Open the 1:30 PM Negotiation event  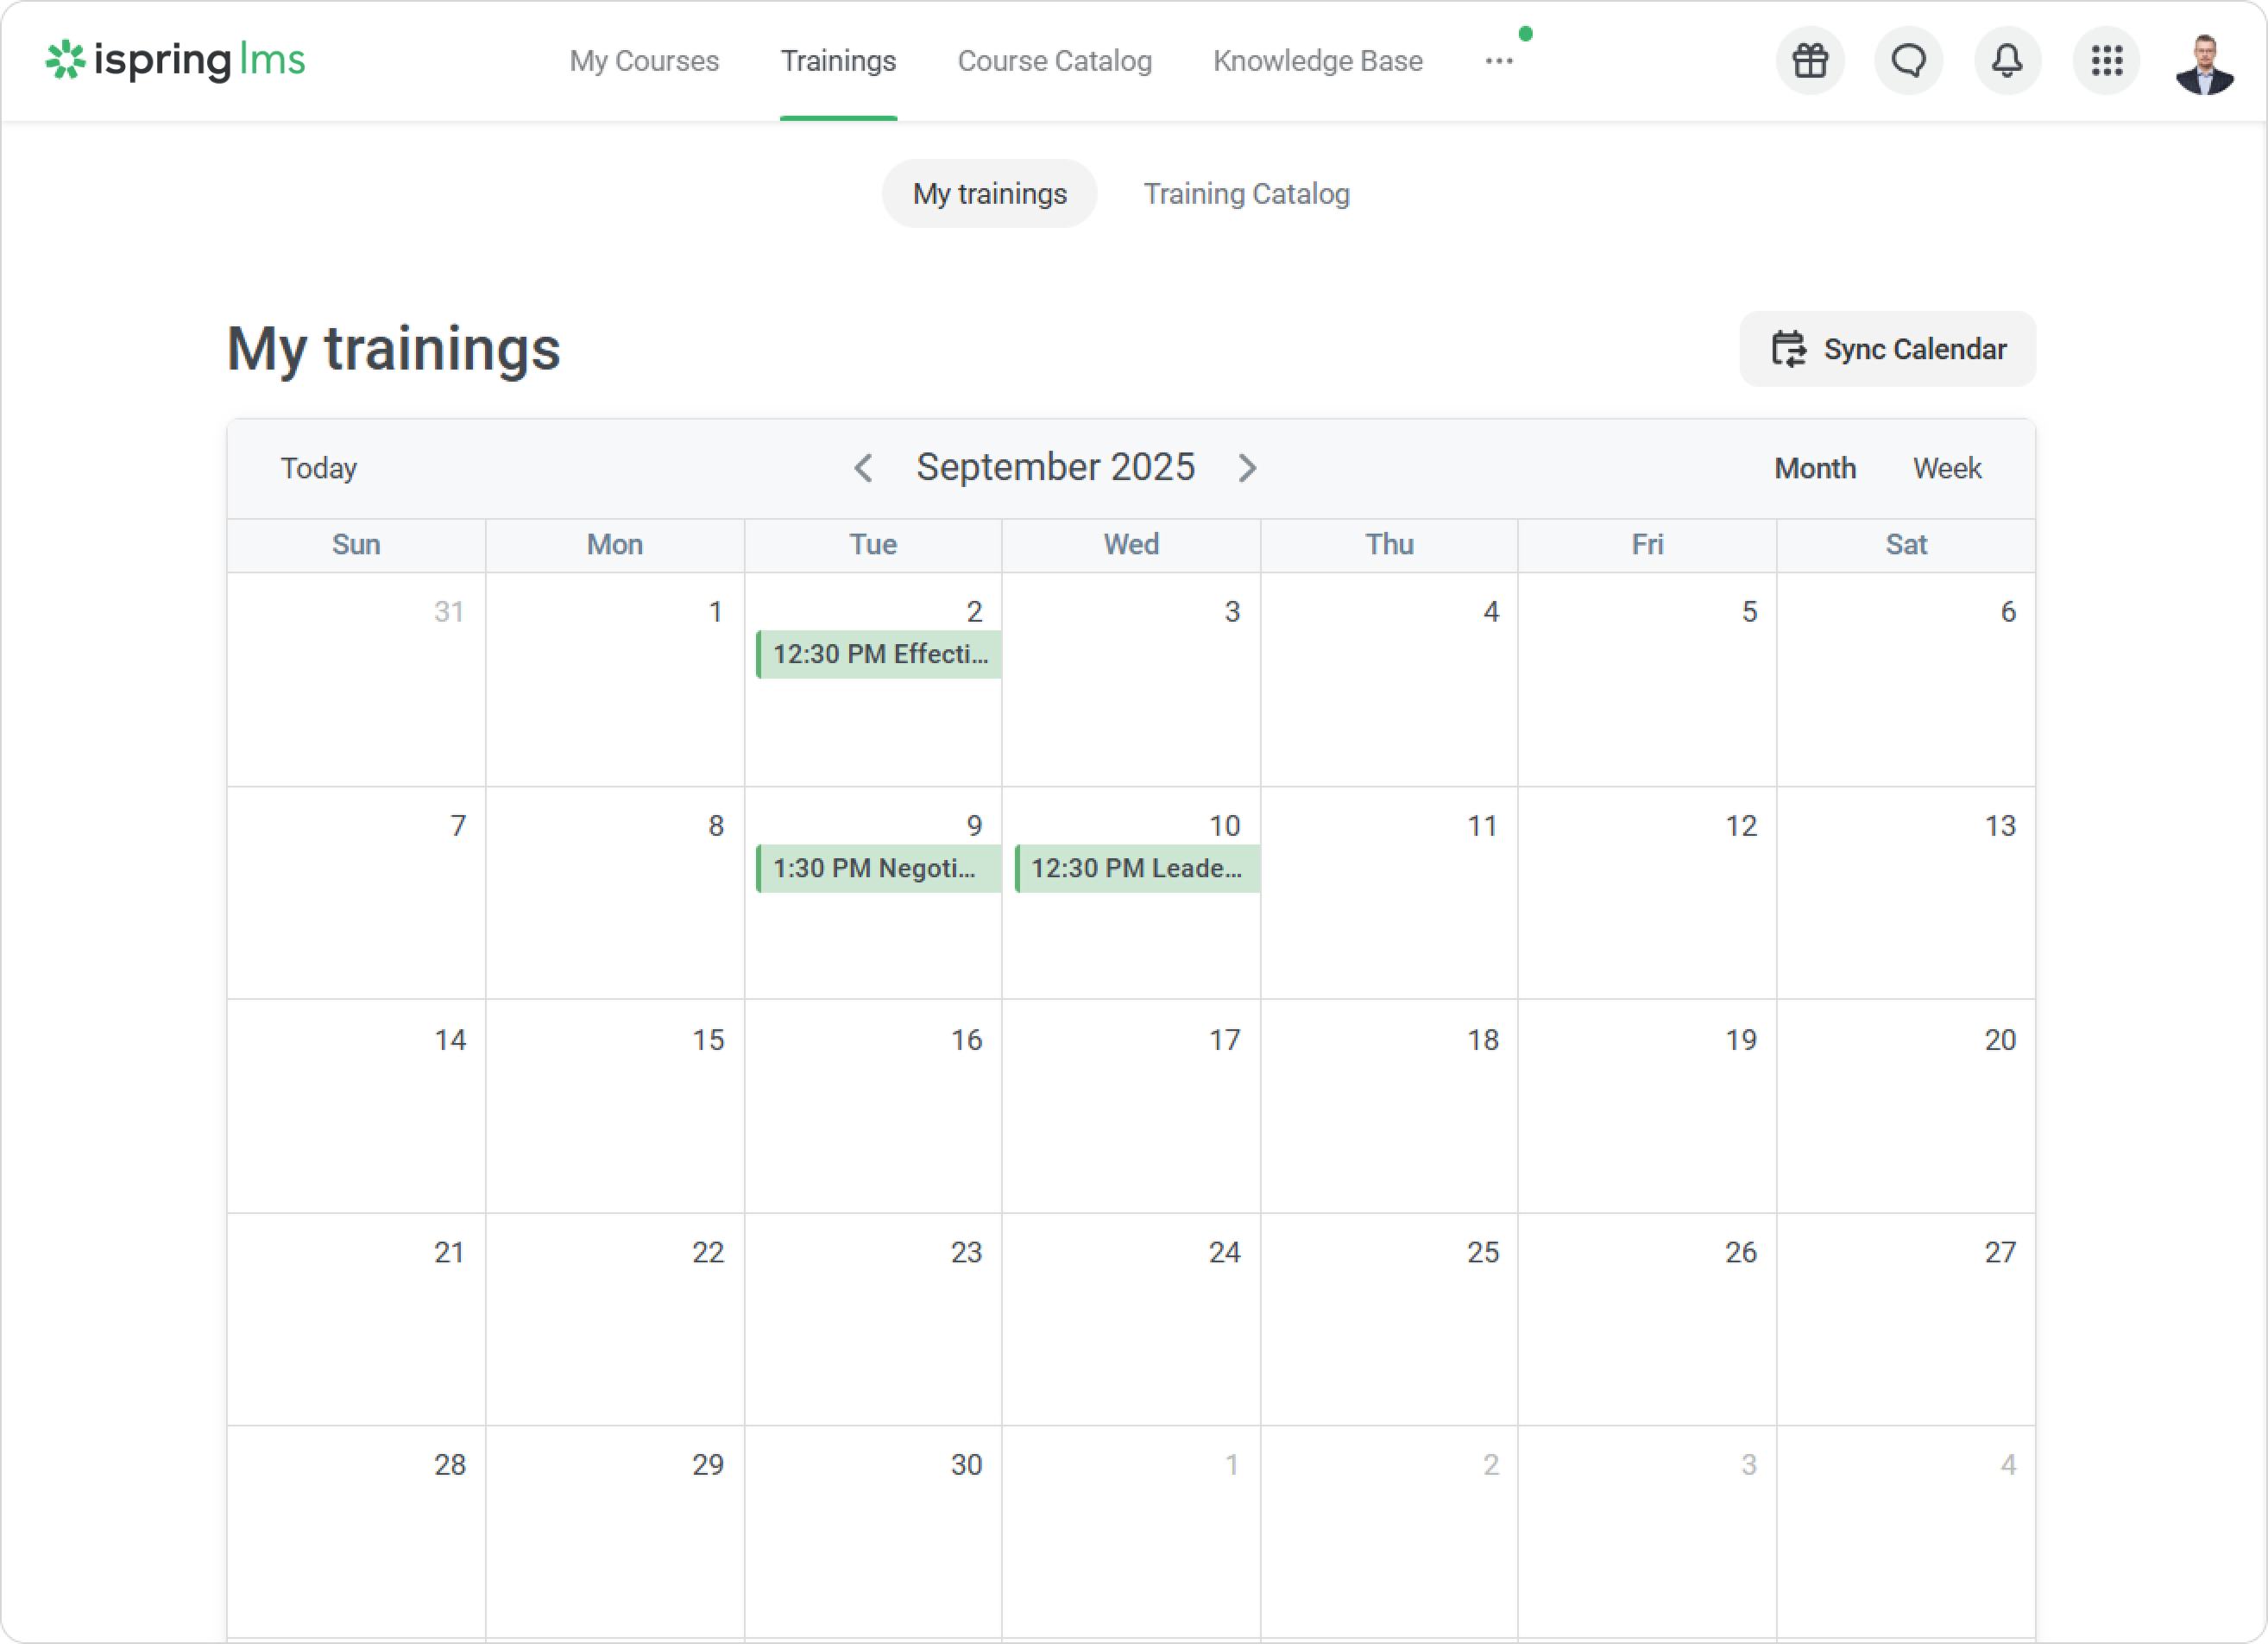click(878, 868)
